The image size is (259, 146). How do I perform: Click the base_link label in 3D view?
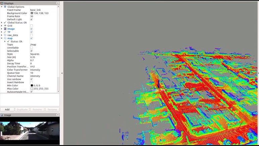[x=158, y=90]
